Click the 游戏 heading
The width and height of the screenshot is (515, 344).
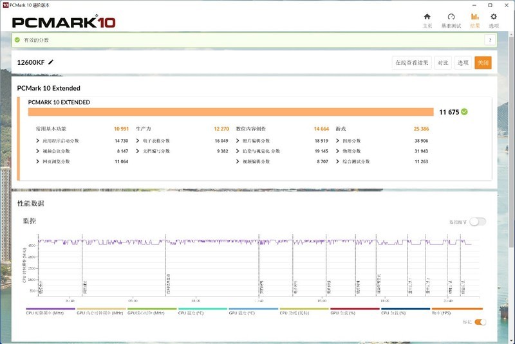coord(341,129)
